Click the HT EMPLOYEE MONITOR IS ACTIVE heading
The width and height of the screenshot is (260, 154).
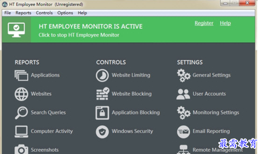(x=90, y=26)
